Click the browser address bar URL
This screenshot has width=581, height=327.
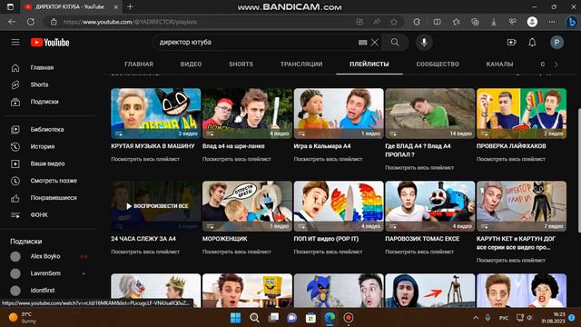(x=130, y=22)
